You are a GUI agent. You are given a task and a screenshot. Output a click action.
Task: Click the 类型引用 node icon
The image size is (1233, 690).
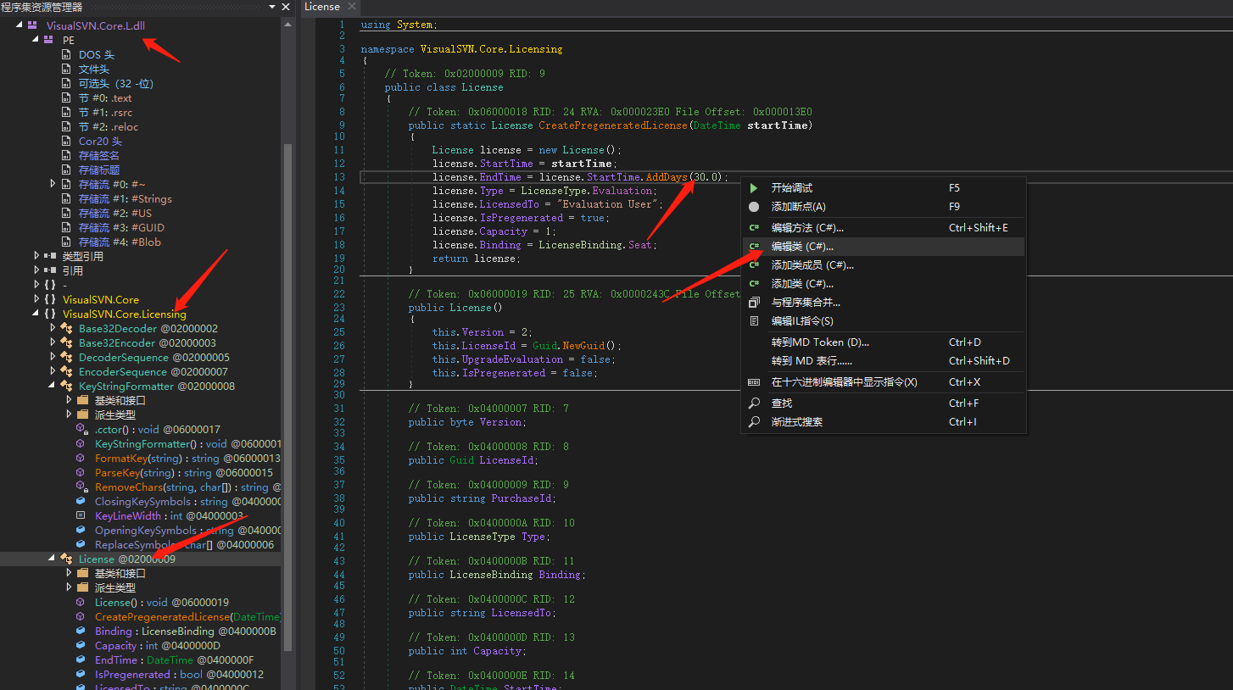point(50,257)
